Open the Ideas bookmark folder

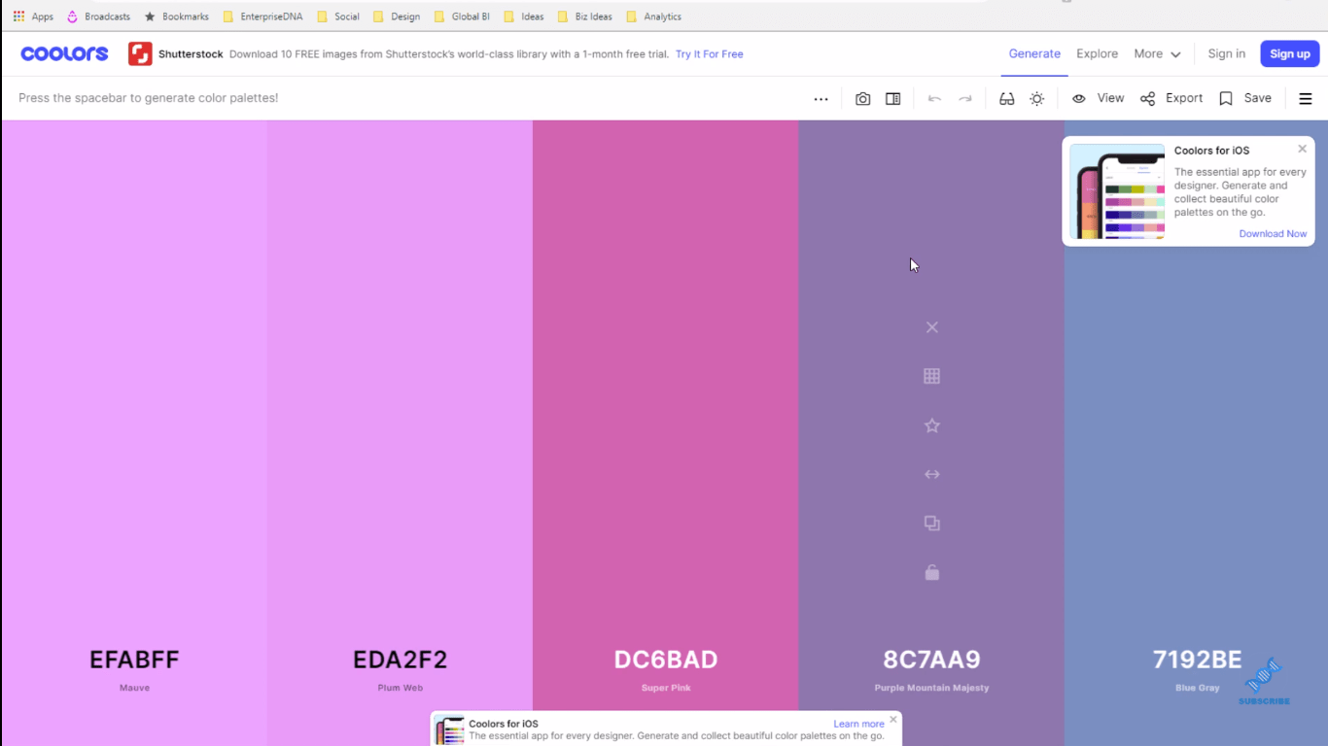point(524,17)
